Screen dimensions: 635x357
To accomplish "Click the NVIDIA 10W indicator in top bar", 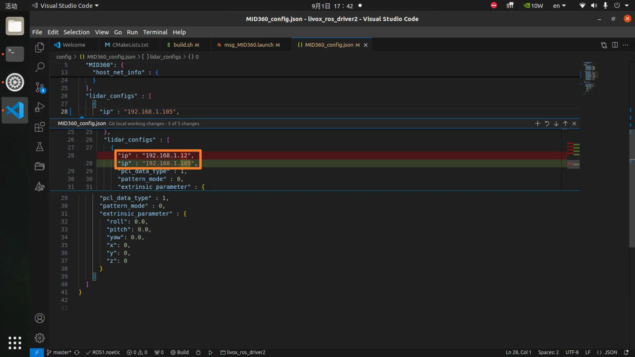I will (x=533, y=6).
